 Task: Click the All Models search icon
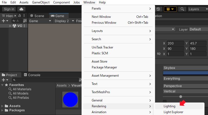pos(10,93)
